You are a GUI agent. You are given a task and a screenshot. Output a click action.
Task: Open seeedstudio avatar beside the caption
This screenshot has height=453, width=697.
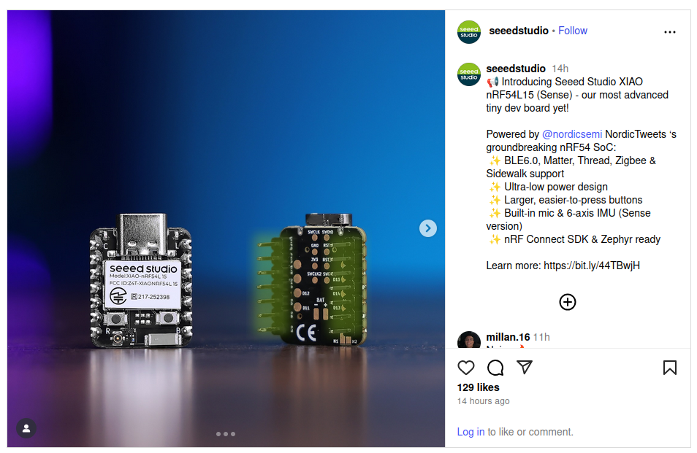point(469,74)
